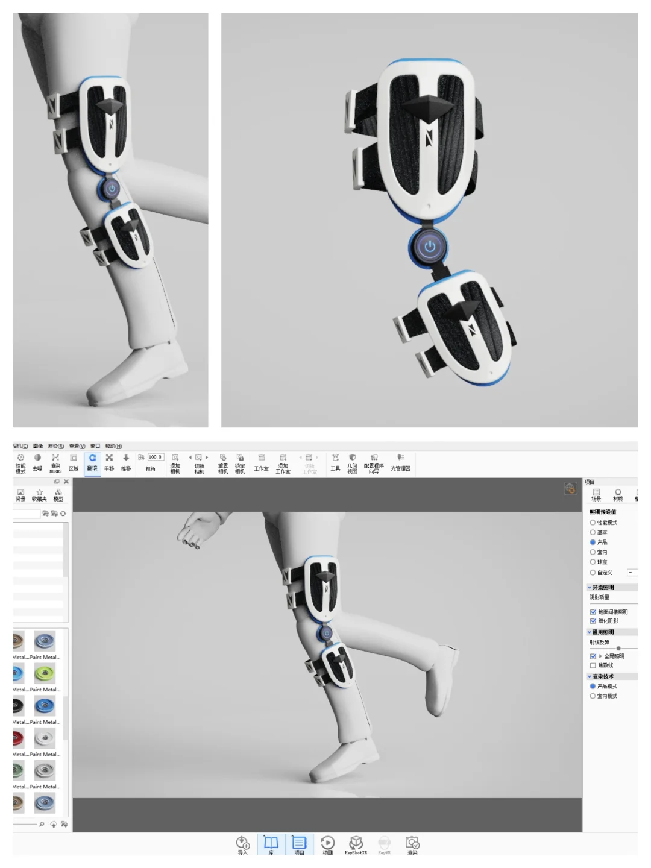The width and height of the screenshot is (651, 868).
Task: Enable the 焦散线 caustics checkbox
Action: point(593,665)
